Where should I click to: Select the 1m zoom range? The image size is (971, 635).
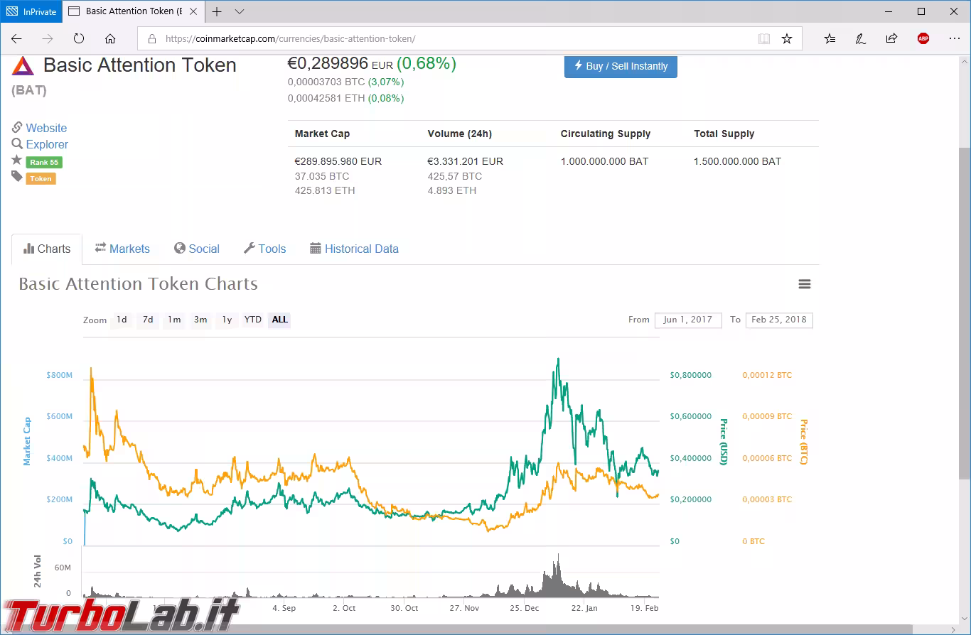pyautogui.click(x=174, y=320)
